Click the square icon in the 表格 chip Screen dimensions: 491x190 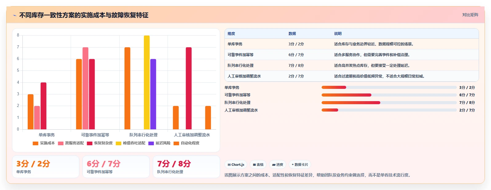pyautogui.click(x=254, y=165)
